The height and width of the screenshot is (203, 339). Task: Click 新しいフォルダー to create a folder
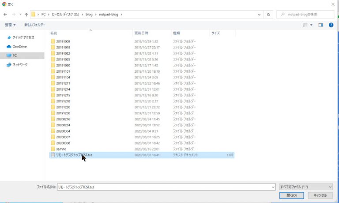point(34,25)
